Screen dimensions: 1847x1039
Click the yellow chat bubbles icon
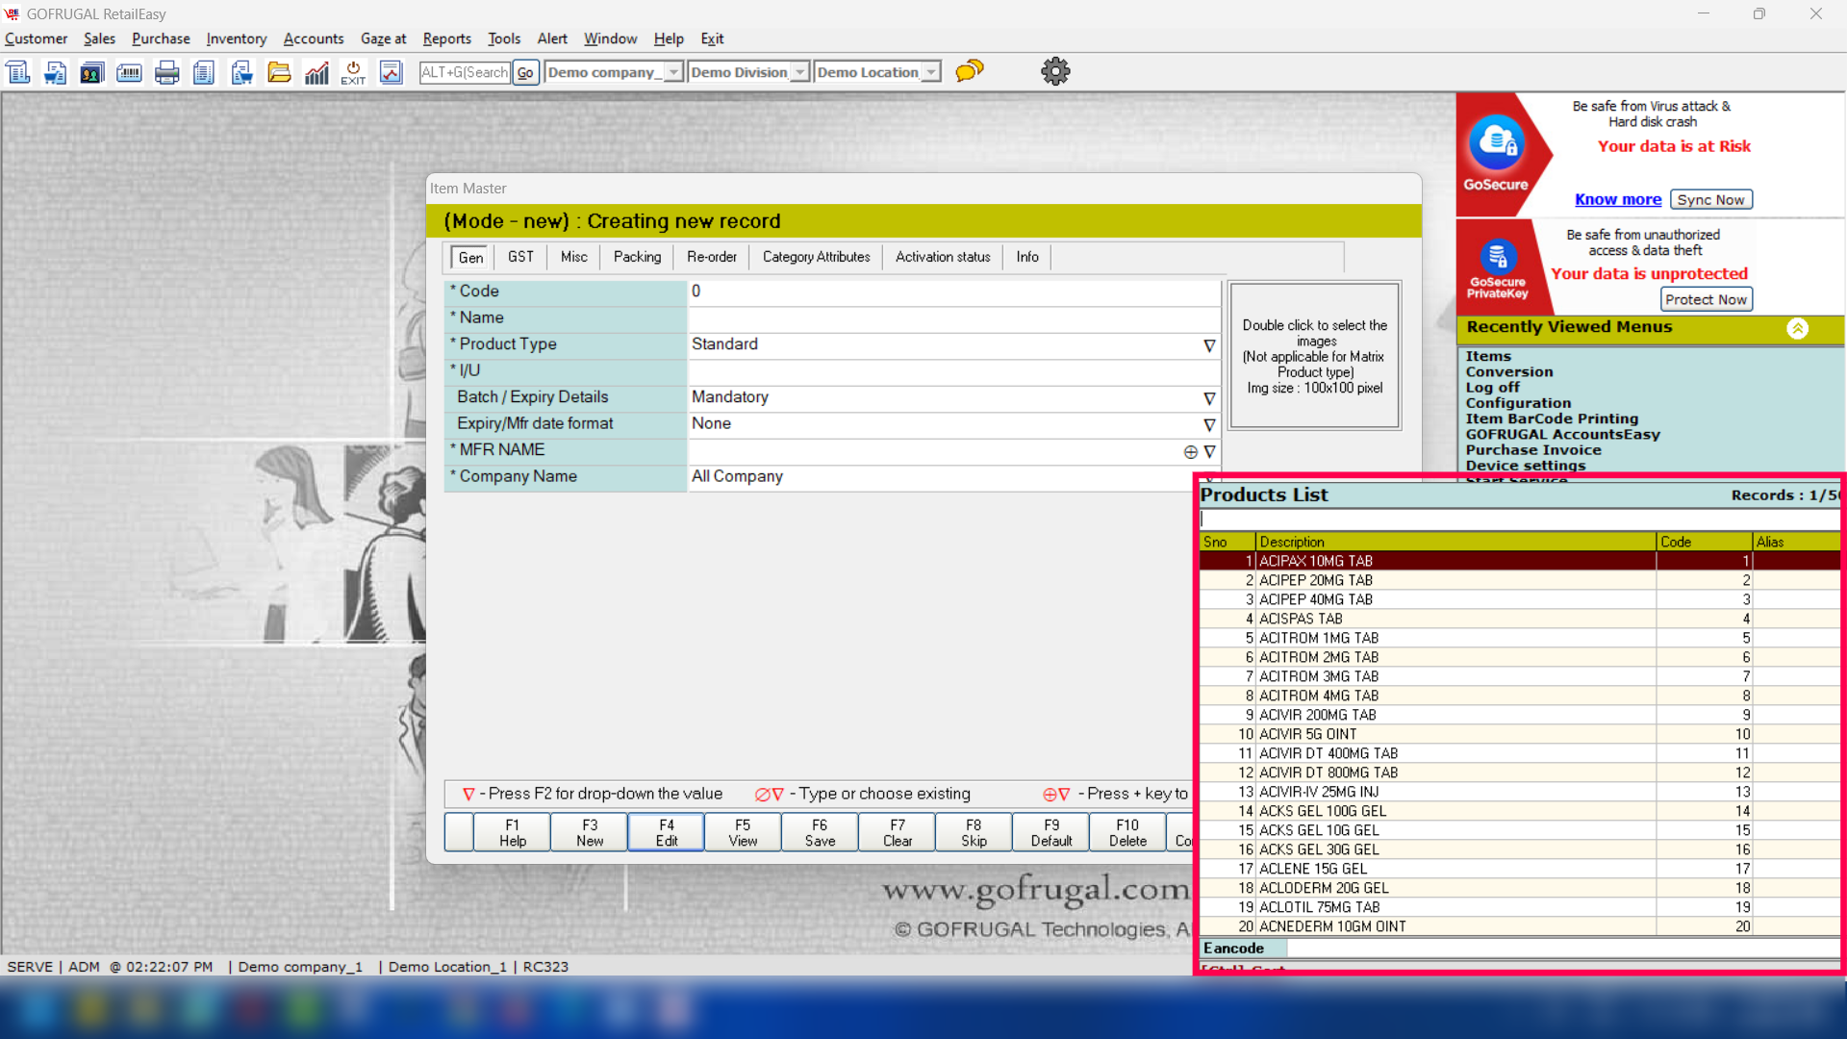970,71
